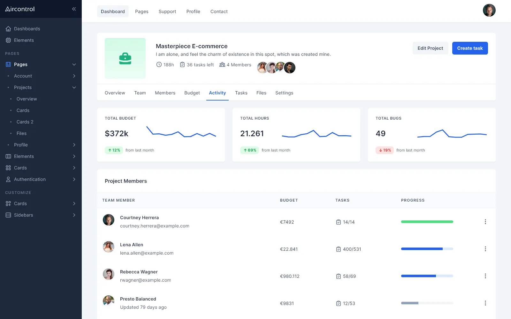
Task: Click the Elements chip icon under Dashboards
Action: [x=8, y=40]
